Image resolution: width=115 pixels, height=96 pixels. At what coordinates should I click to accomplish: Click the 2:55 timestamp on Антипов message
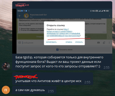pos(87,82)
